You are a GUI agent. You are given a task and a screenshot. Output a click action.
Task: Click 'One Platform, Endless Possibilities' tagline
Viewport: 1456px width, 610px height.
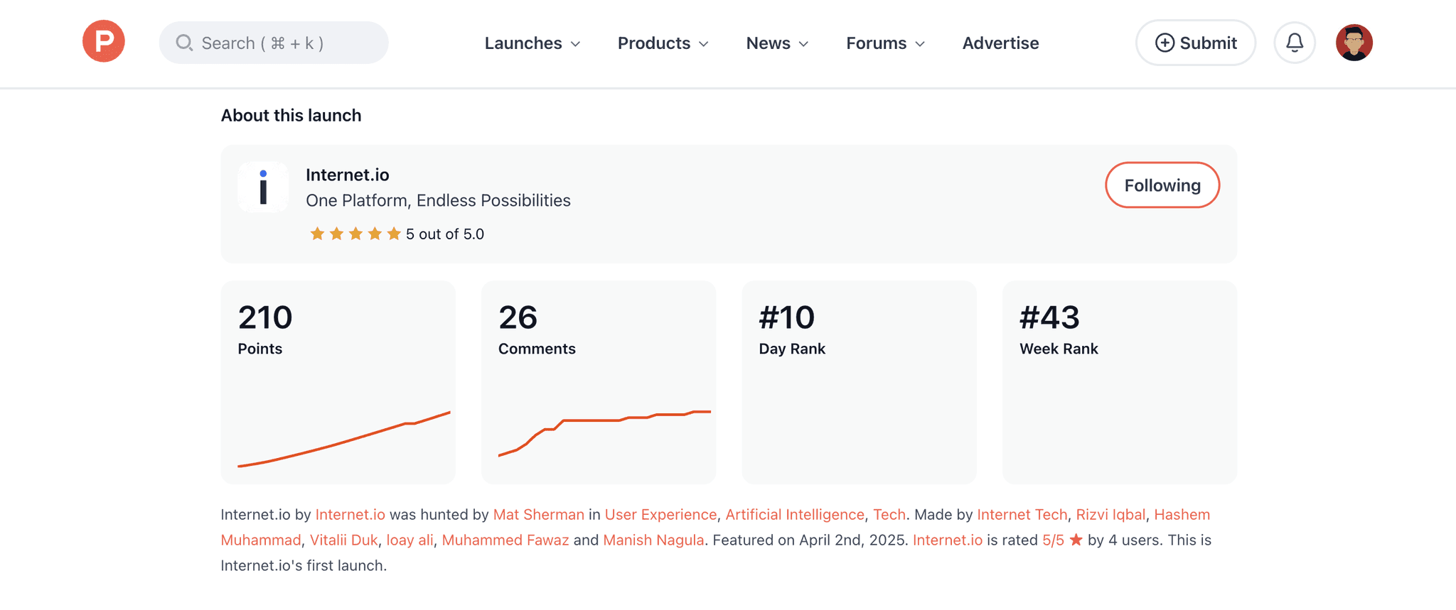coord(438,200)
